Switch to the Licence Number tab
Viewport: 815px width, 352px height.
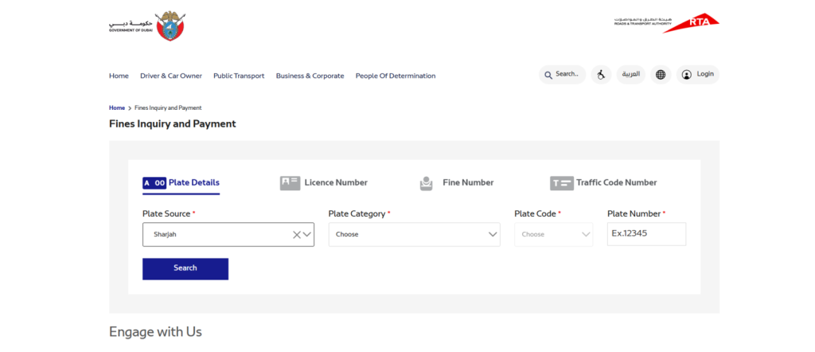[x=324, y=183]
